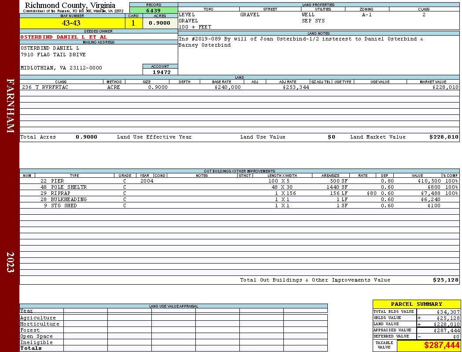Image resolution: width=462 pixels, height=352 pixels.
Task: Click the PIER outbuilding row type
Action: (57, 181)
